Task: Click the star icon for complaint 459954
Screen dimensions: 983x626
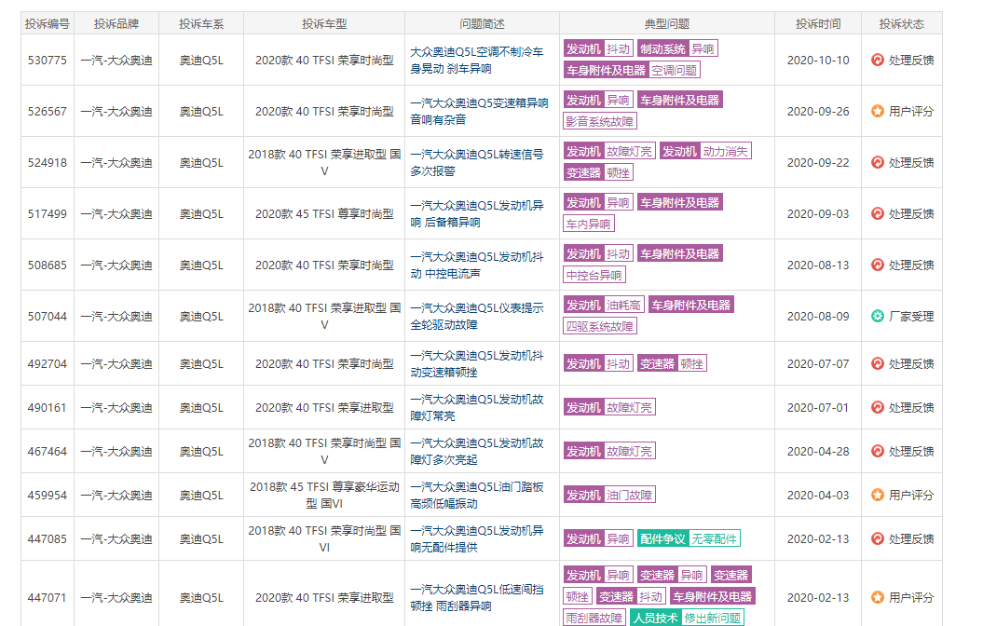Action: (877, 495)
